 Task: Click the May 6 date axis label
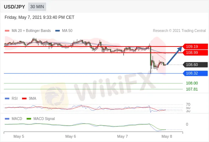(70, 136)
